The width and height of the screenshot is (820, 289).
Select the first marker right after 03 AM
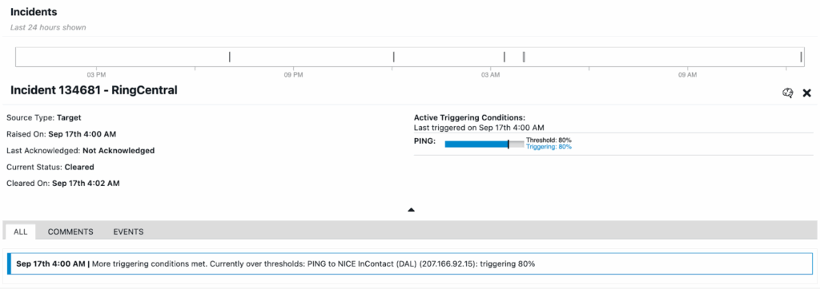point(504,57)
